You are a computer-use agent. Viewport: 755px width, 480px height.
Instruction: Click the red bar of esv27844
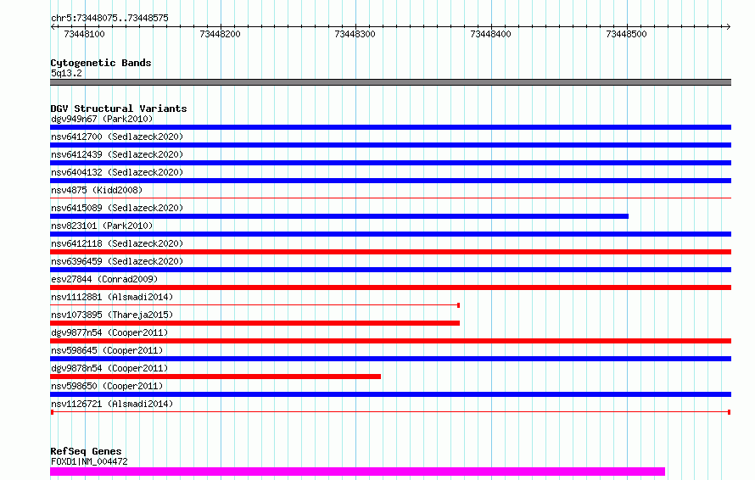tap(390, 287)
